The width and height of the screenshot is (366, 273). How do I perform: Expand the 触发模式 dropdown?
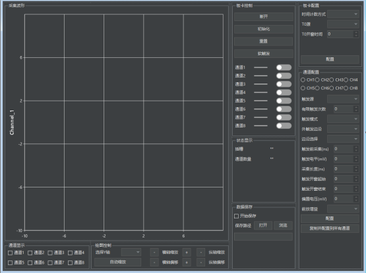343,119
